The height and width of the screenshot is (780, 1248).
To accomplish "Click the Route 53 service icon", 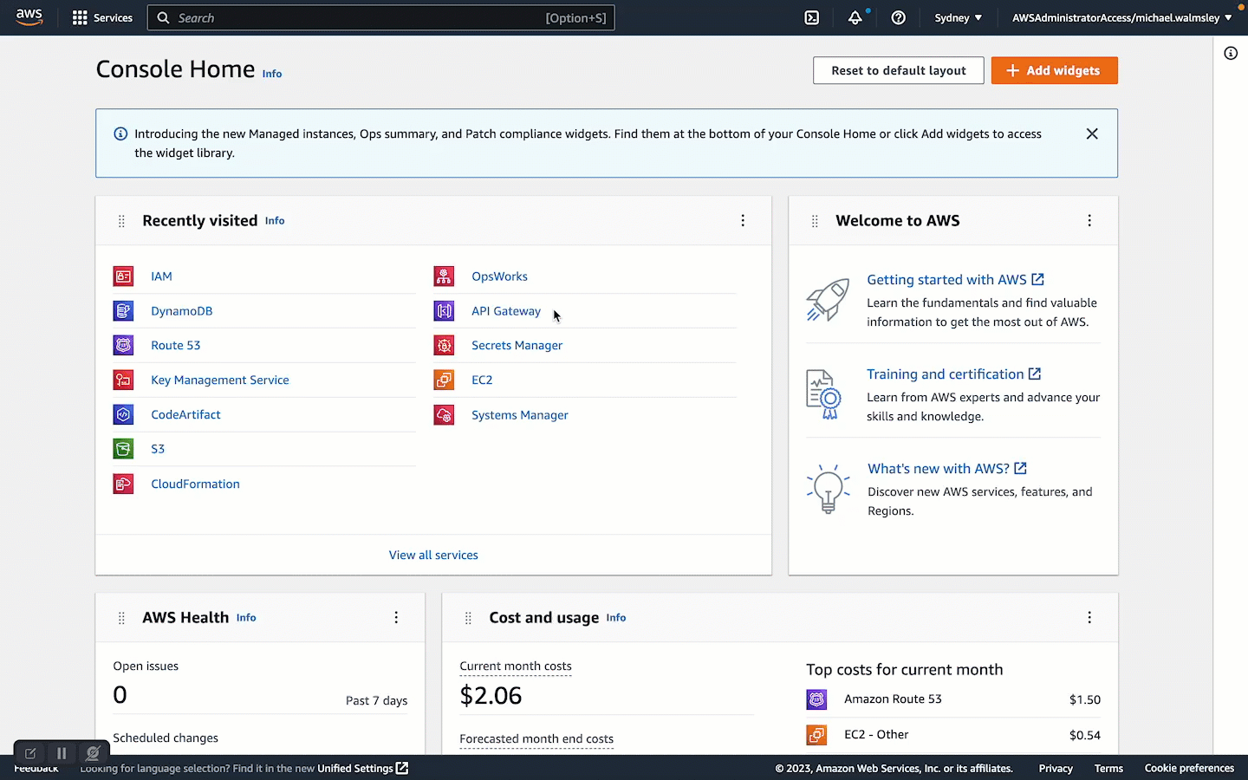I will 123,345.
